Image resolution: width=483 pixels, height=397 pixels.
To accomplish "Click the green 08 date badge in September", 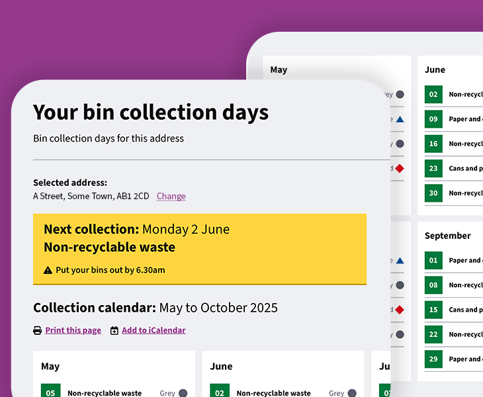I will [x=433, y=285].
